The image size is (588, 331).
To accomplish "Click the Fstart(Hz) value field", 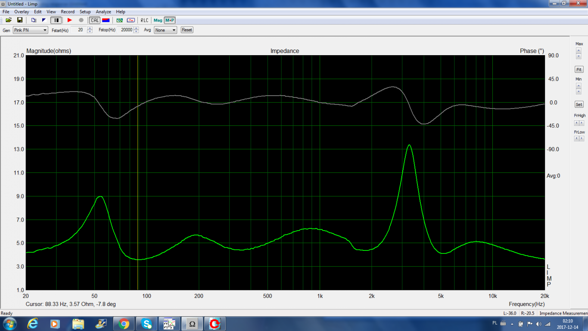I will pyautogui.click(x=78, y=30).
